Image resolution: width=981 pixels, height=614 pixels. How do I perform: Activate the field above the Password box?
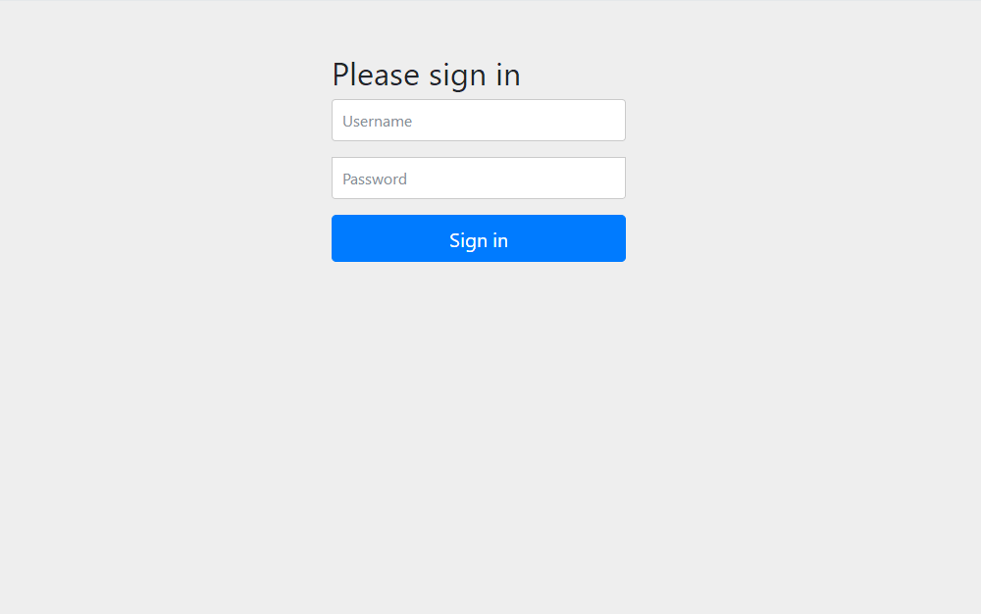coord(479,120)
